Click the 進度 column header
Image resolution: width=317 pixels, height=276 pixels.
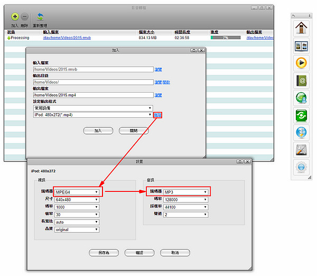215,32
